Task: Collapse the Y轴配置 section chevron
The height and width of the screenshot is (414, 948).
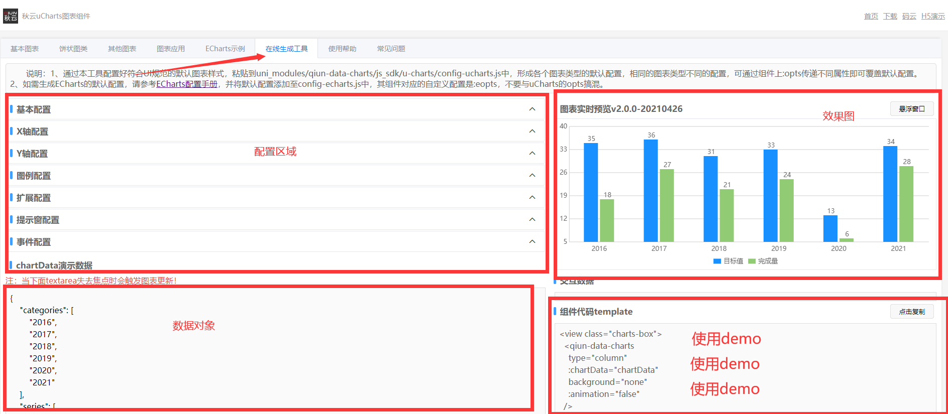Action: click(532, 153)
